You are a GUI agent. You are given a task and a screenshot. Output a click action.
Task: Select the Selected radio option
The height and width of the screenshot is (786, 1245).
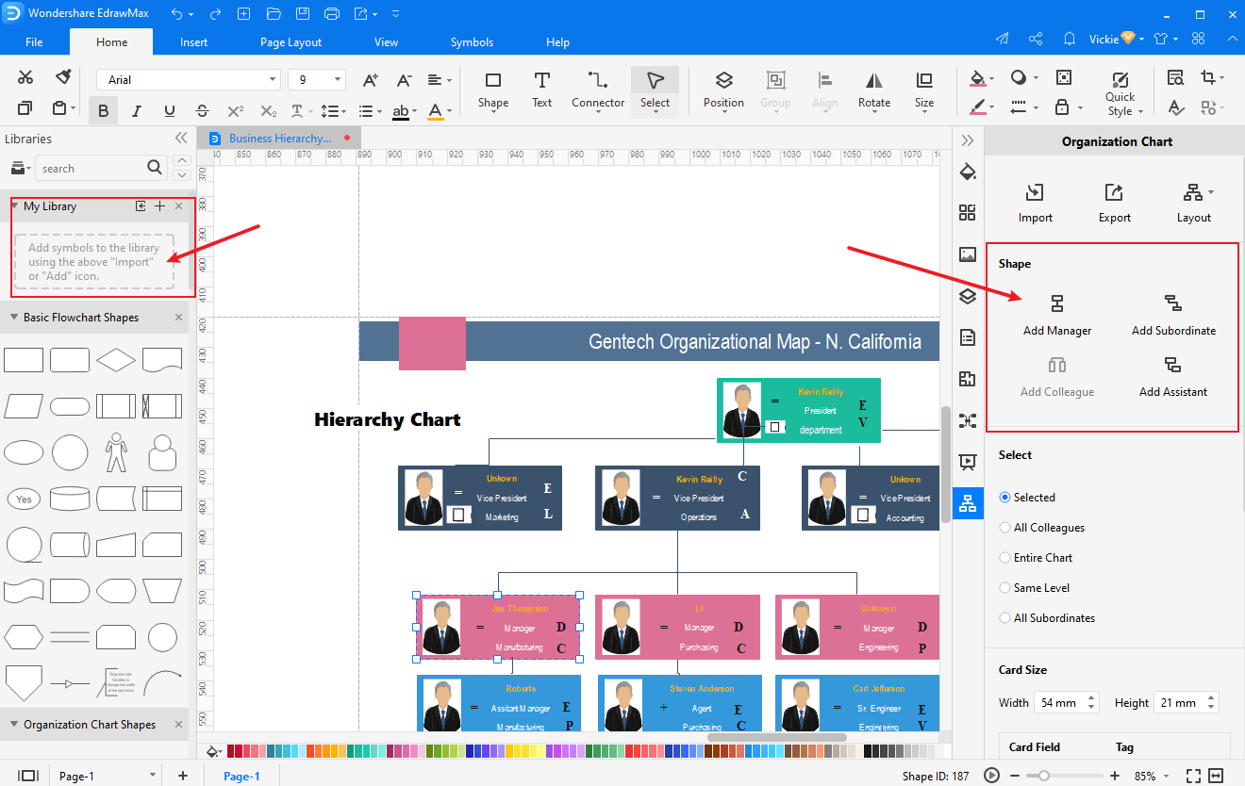pyautogui.click(x=1004, y=497)
